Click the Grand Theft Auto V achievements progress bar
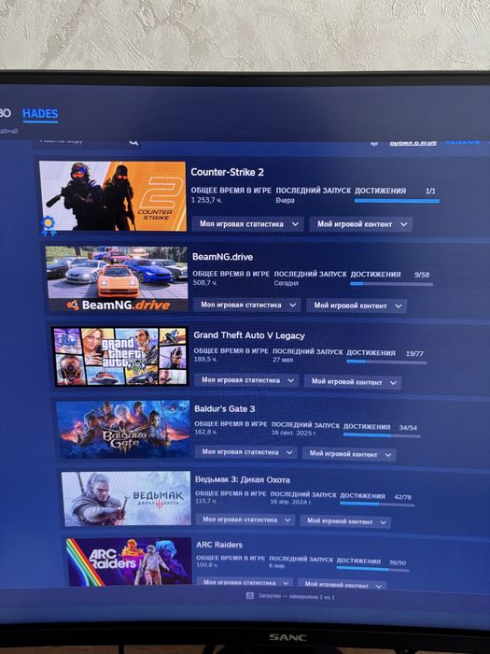This screenshot has height=654, width=490. (386, 363)
